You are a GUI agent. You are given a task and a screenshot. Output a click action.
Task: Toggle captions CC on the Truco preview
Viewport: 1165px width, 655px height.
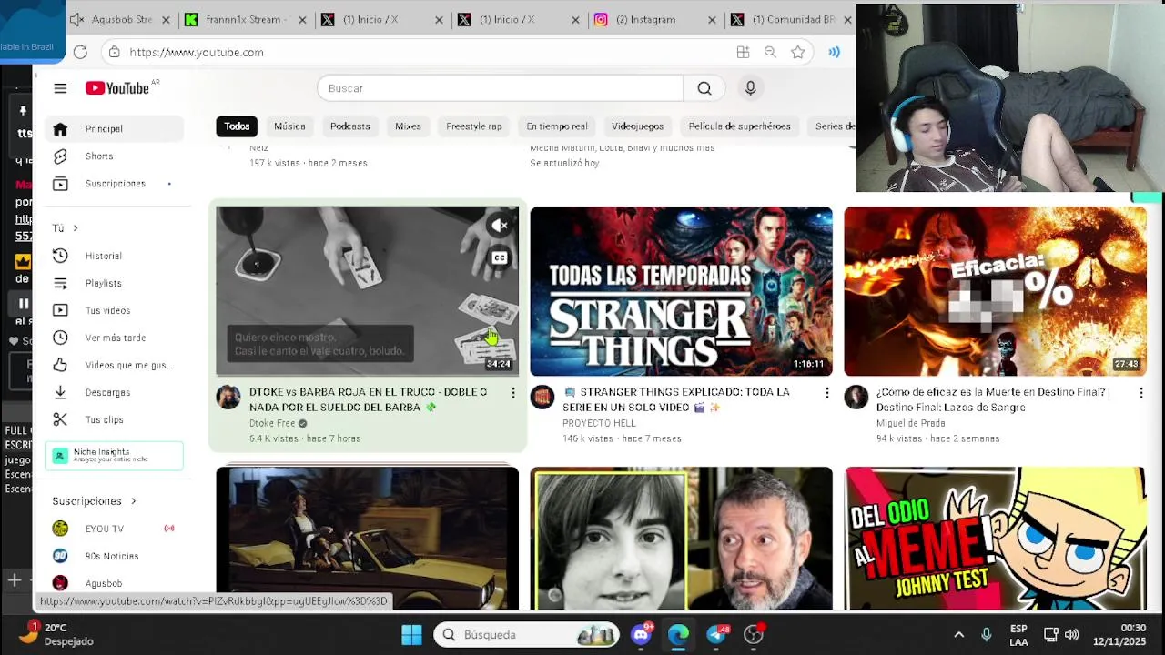pos(500,257)
